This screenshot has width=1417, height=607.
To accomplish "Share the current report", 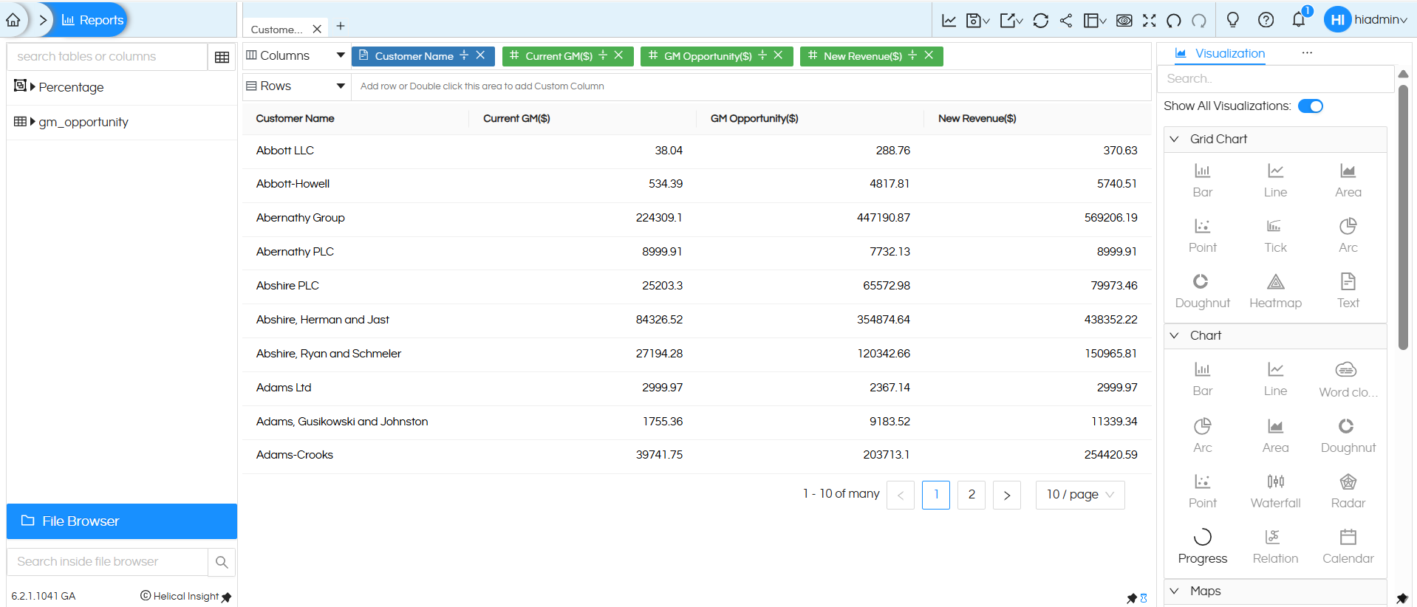I will (1066, 21).
